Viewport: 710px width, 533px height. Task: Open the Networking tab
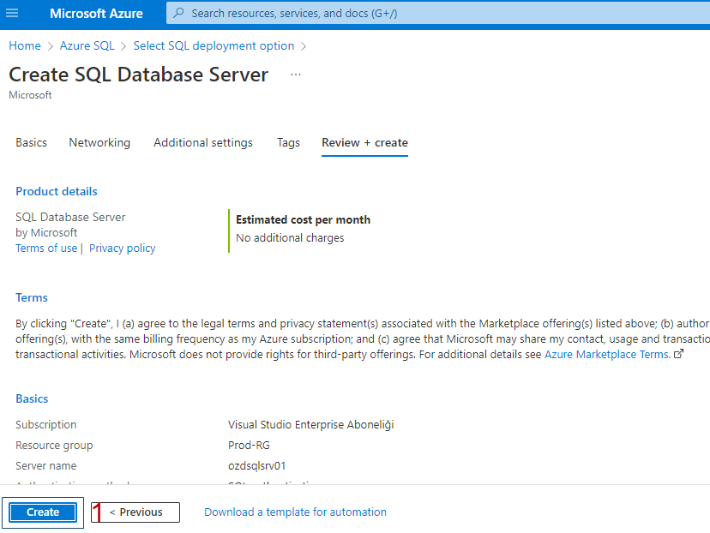click(x=99, y=142)
